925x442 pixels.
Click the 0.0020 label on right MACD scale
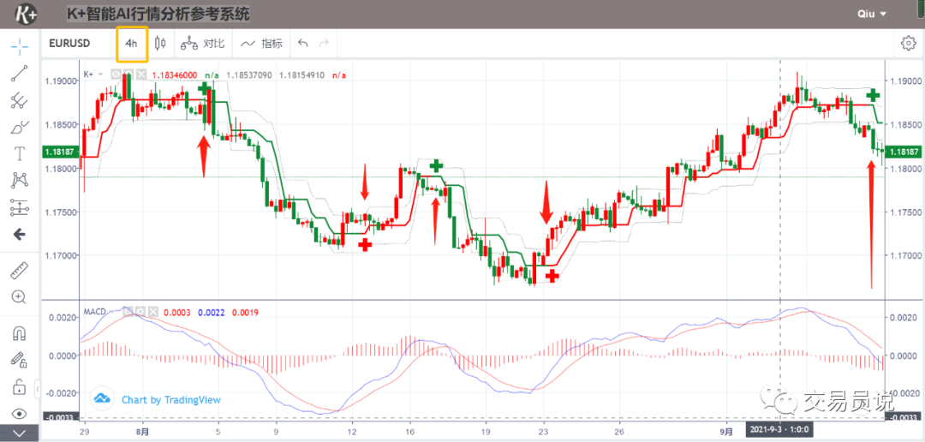[x=903, y=318]
